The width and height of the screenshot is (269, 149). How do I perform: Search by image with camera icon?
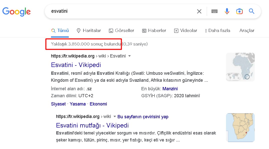(239, 11)
